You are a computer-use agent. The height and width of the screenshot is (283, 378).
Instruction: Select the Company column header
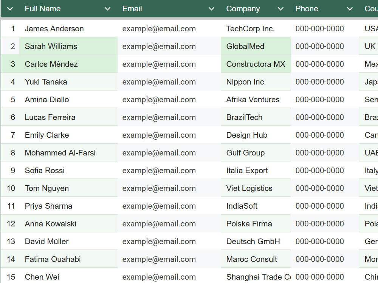pos(256,9)
